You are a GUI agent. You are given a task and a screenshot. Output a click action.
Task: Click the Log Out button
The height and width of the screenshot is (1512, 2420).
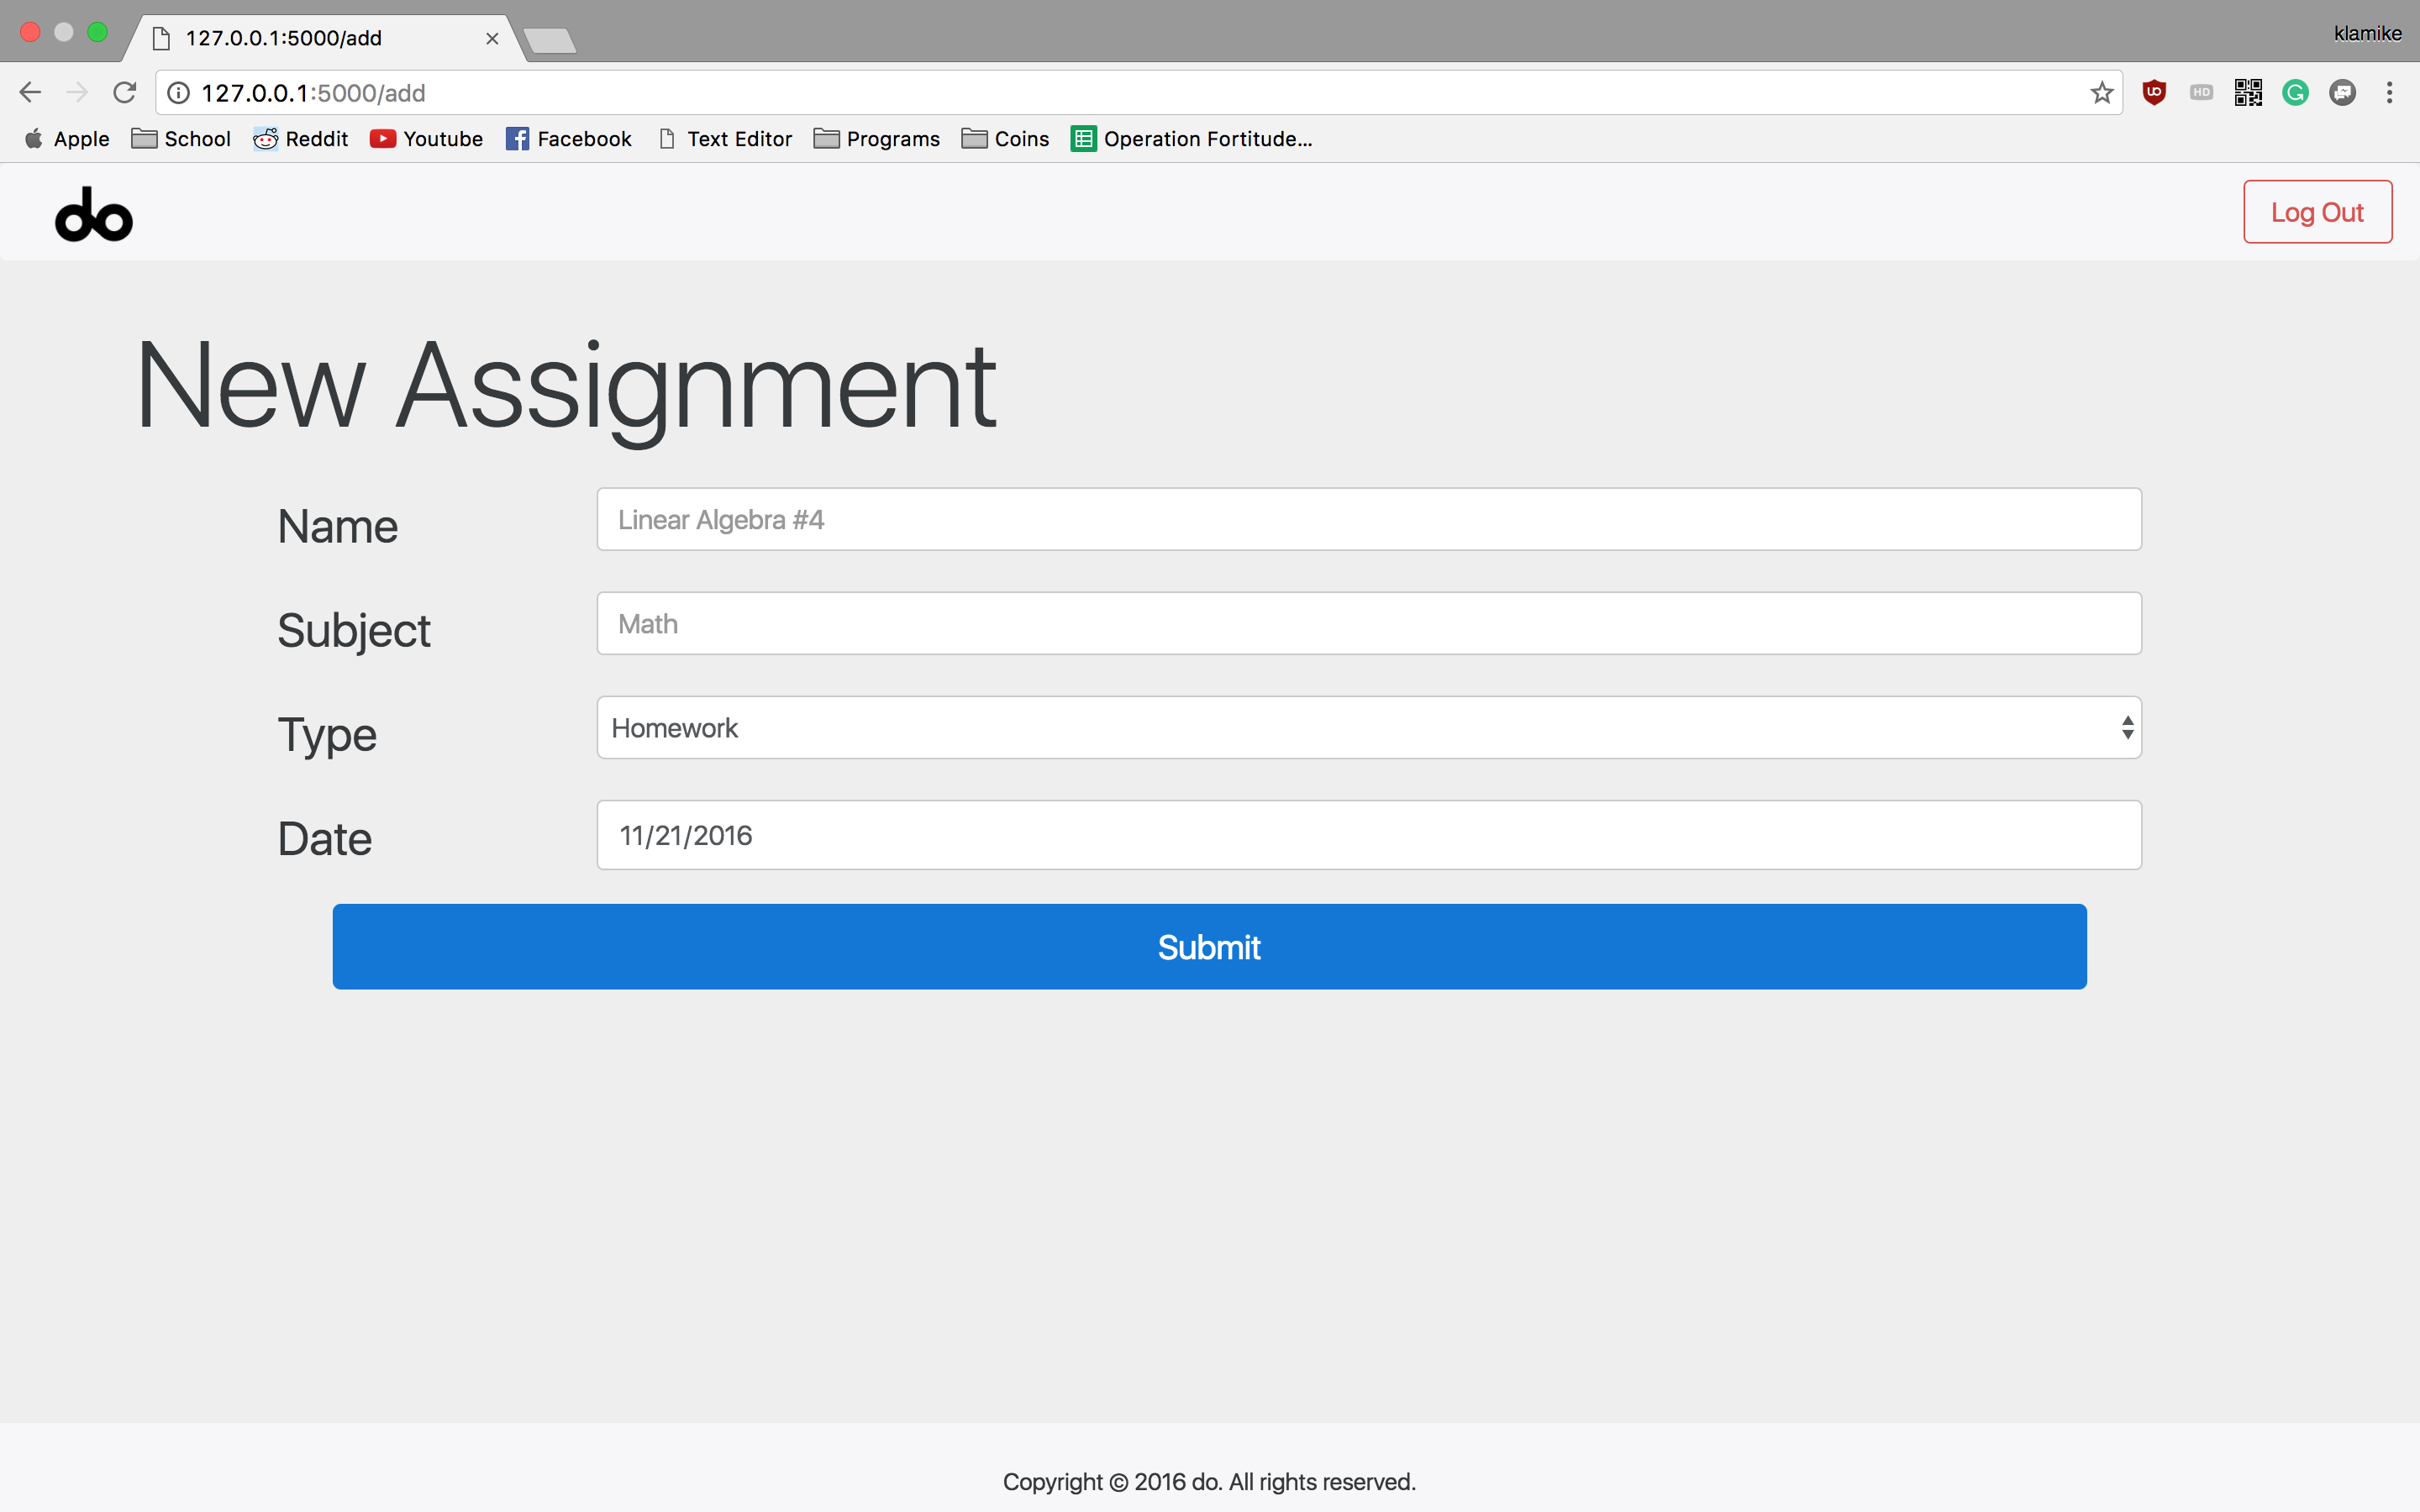[x=2316, y=212]
